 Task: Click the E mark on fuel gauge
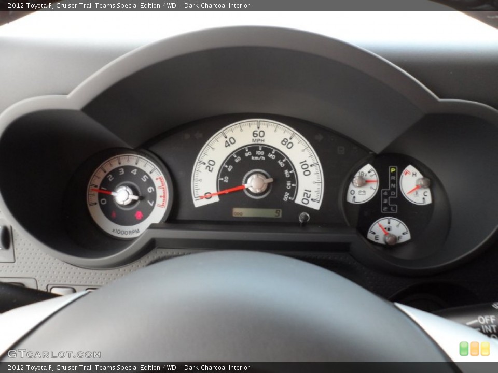coord(377,238)
